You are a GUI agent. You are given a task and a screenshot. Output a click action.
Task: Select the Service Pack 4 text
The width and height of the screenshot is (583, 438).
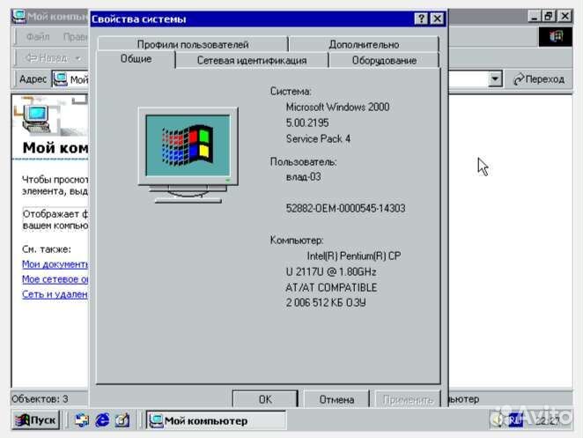tap(318, 139)
